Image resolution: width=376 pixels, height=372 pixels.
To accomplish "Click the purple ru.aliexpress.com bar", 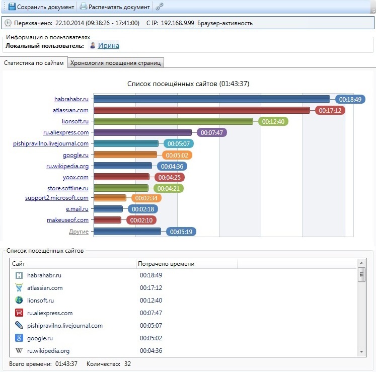I will coord(142,132).
